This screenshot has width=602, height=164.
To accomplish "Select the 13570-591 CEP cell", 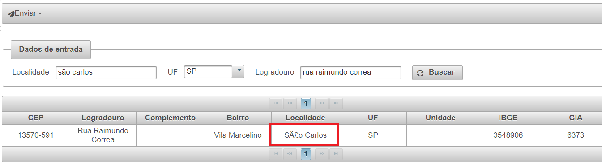I will coord(35,135).
